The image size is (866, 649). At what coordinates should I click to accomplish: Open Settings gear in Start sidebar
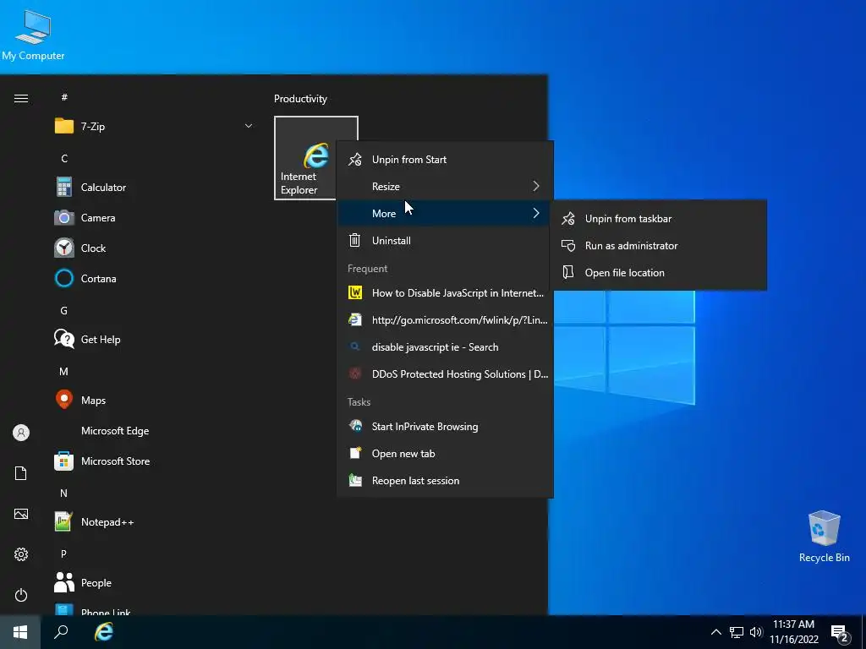point(21,554)
